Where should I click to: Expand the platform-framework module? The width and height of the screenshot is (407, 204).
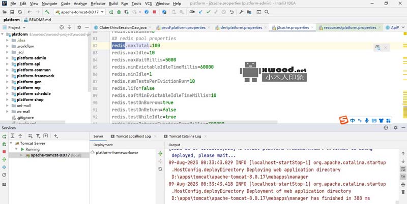click(x=7, y=76)
